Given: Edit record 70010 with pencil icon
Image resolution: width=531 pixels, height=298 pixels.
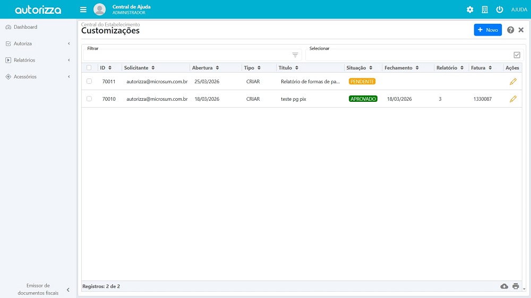Looking at the screenshot, I should point(513,99).
